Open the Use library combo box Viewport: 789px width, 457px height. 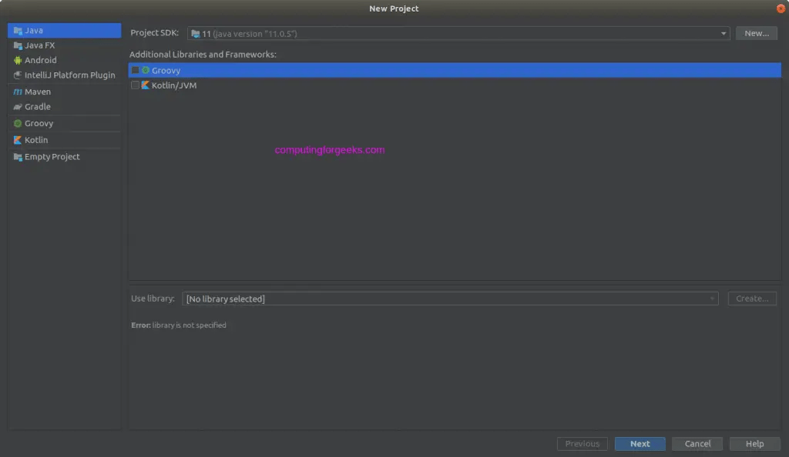pyautogui.click(x=450, y=299)
